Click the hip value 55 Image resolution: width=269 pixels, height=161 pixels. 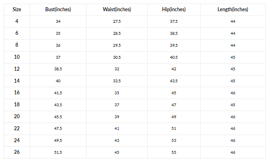click(x=174, y=153)
